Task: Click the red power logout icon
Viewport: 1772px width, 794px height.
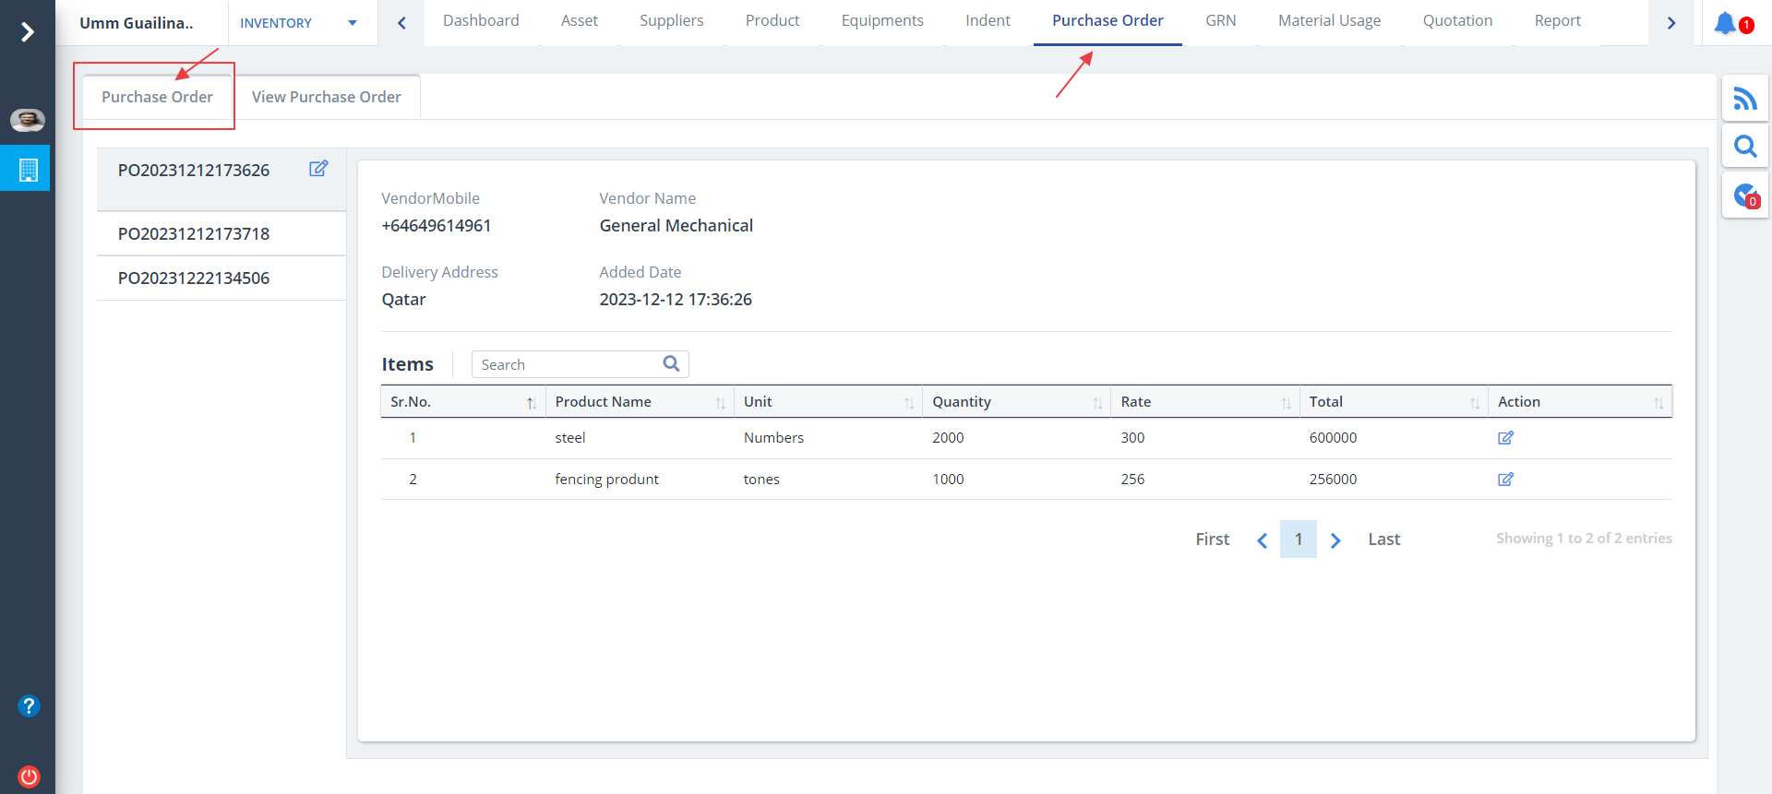Action: [x=29, y=776]
